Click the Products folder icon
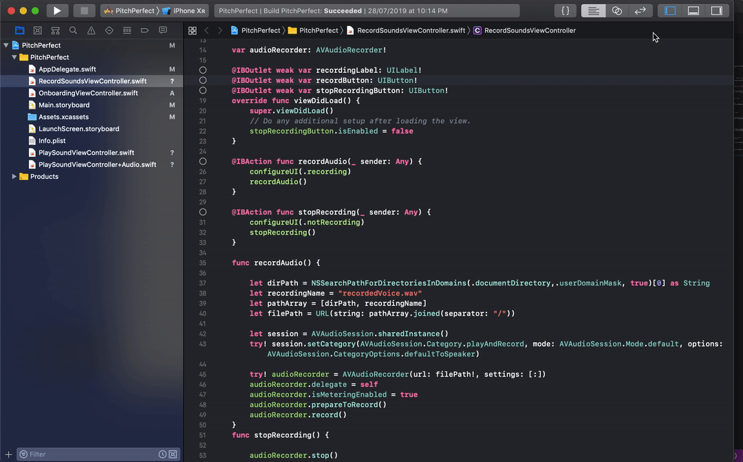The height and width of the screenshot is (462, 743). pos(23,177)
